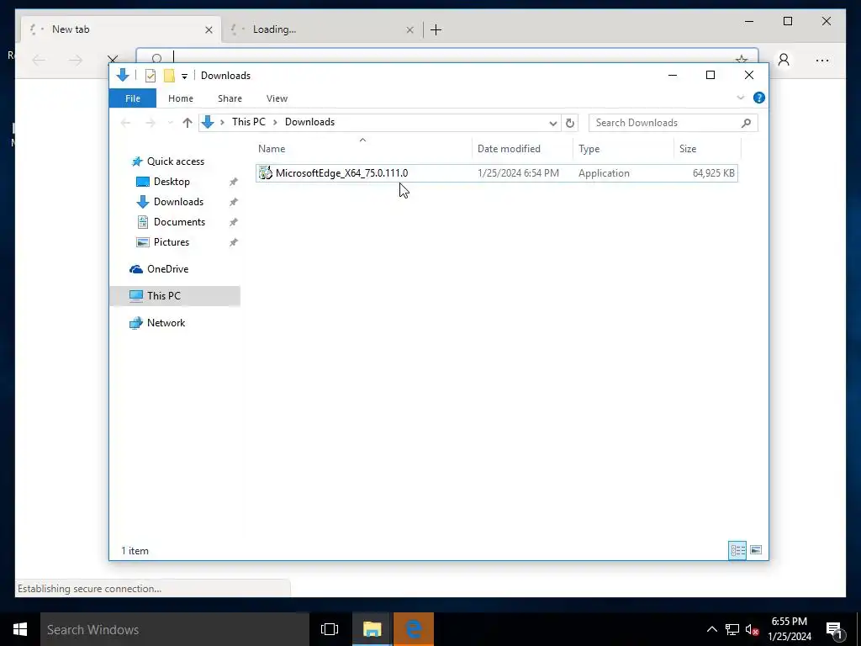Expand the address bar history dropdown
This screenshot has width=861, height=646.
tap(553, 123)
